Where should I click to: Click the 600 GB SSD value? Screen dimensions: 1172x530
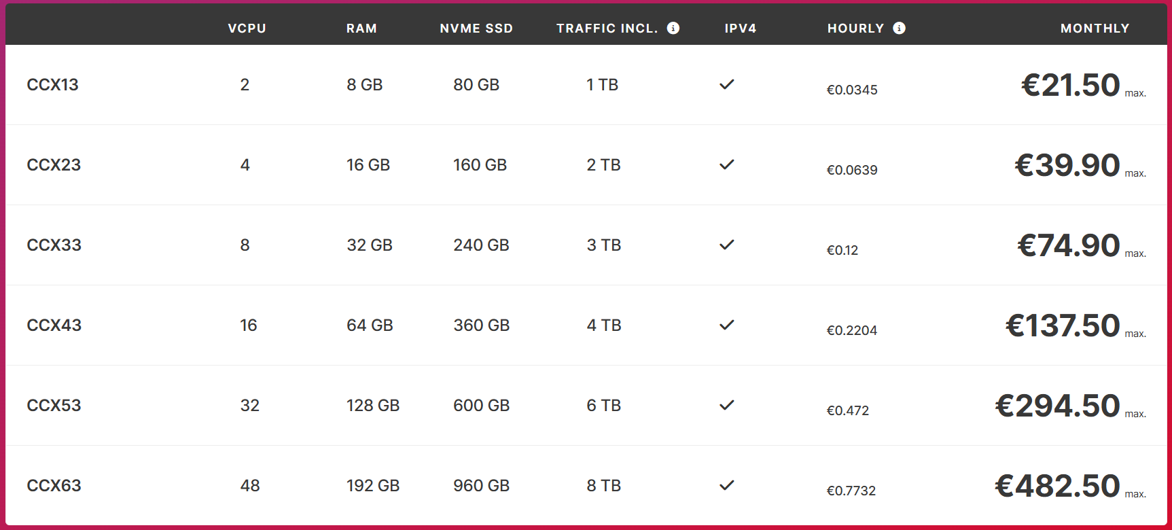tap(482, 406)
